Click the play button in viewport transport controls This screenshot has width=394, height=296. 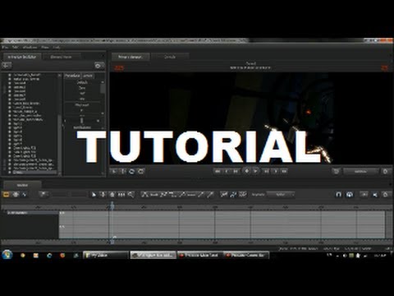pyautogui.click(x=255, y=171)
